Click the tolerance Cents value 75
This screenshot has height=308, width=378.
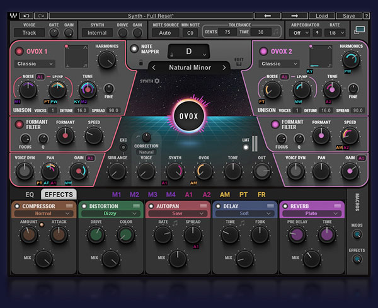227,32
